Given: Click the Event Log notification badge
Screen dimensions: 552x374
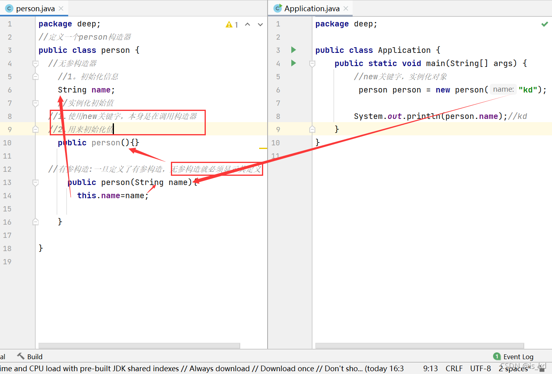Looking at the screenshot, I should 497,356.
